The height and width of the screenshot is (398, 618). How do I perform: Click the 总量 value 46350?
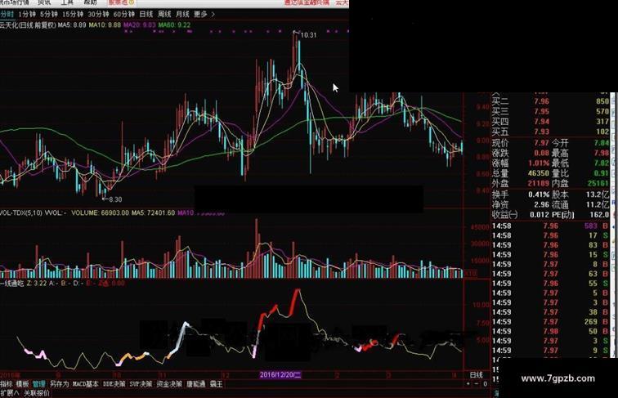pyautogui.click(x=539, y=173)
